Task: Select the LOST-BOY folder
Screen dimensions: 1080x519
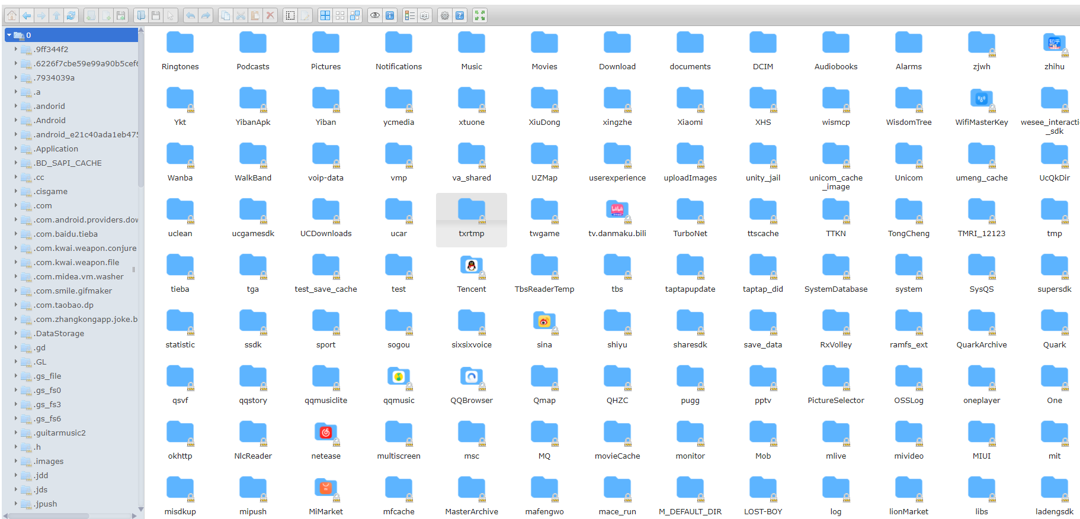Action: [x=763, y=495]
